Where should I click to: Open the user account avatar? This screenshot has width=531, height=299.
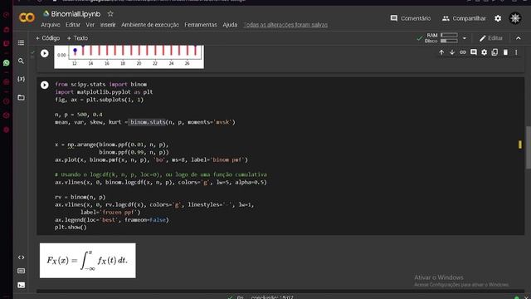(515, 18)
